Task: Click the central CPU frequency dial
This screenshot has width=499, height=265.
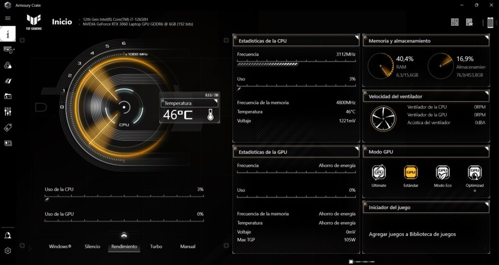Action: coord(124,107)
